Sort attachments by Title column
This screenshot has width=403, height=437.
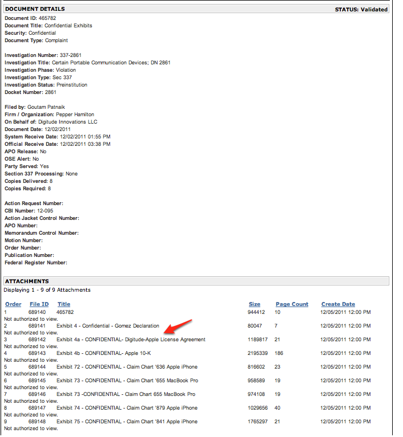coord(64,304)
